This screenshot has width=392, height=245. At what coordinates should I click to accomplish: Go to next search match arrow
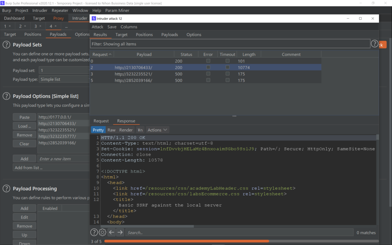(x=120, y=232)
